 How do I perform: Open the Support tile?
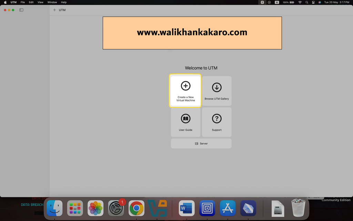(216, 122)
